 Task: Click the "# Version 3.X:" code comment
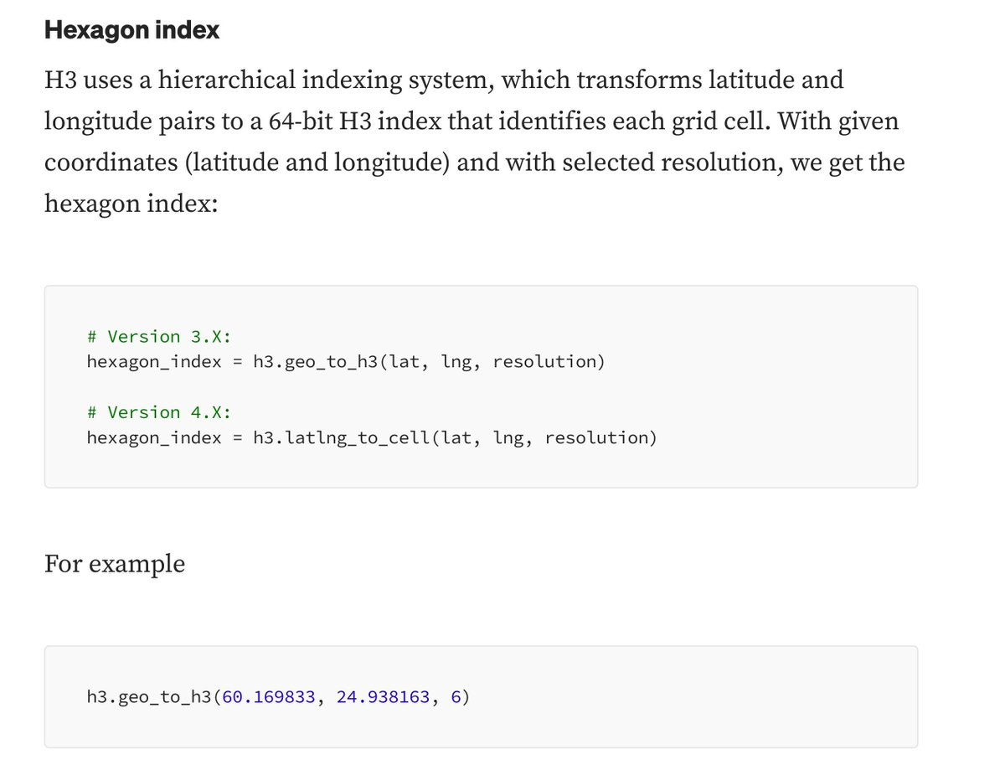tap(158, 337)
